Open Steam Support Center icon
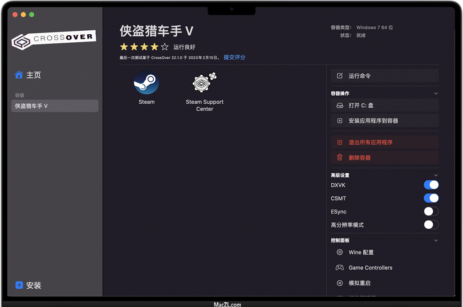The image size is (463, 307). [204, 83]
